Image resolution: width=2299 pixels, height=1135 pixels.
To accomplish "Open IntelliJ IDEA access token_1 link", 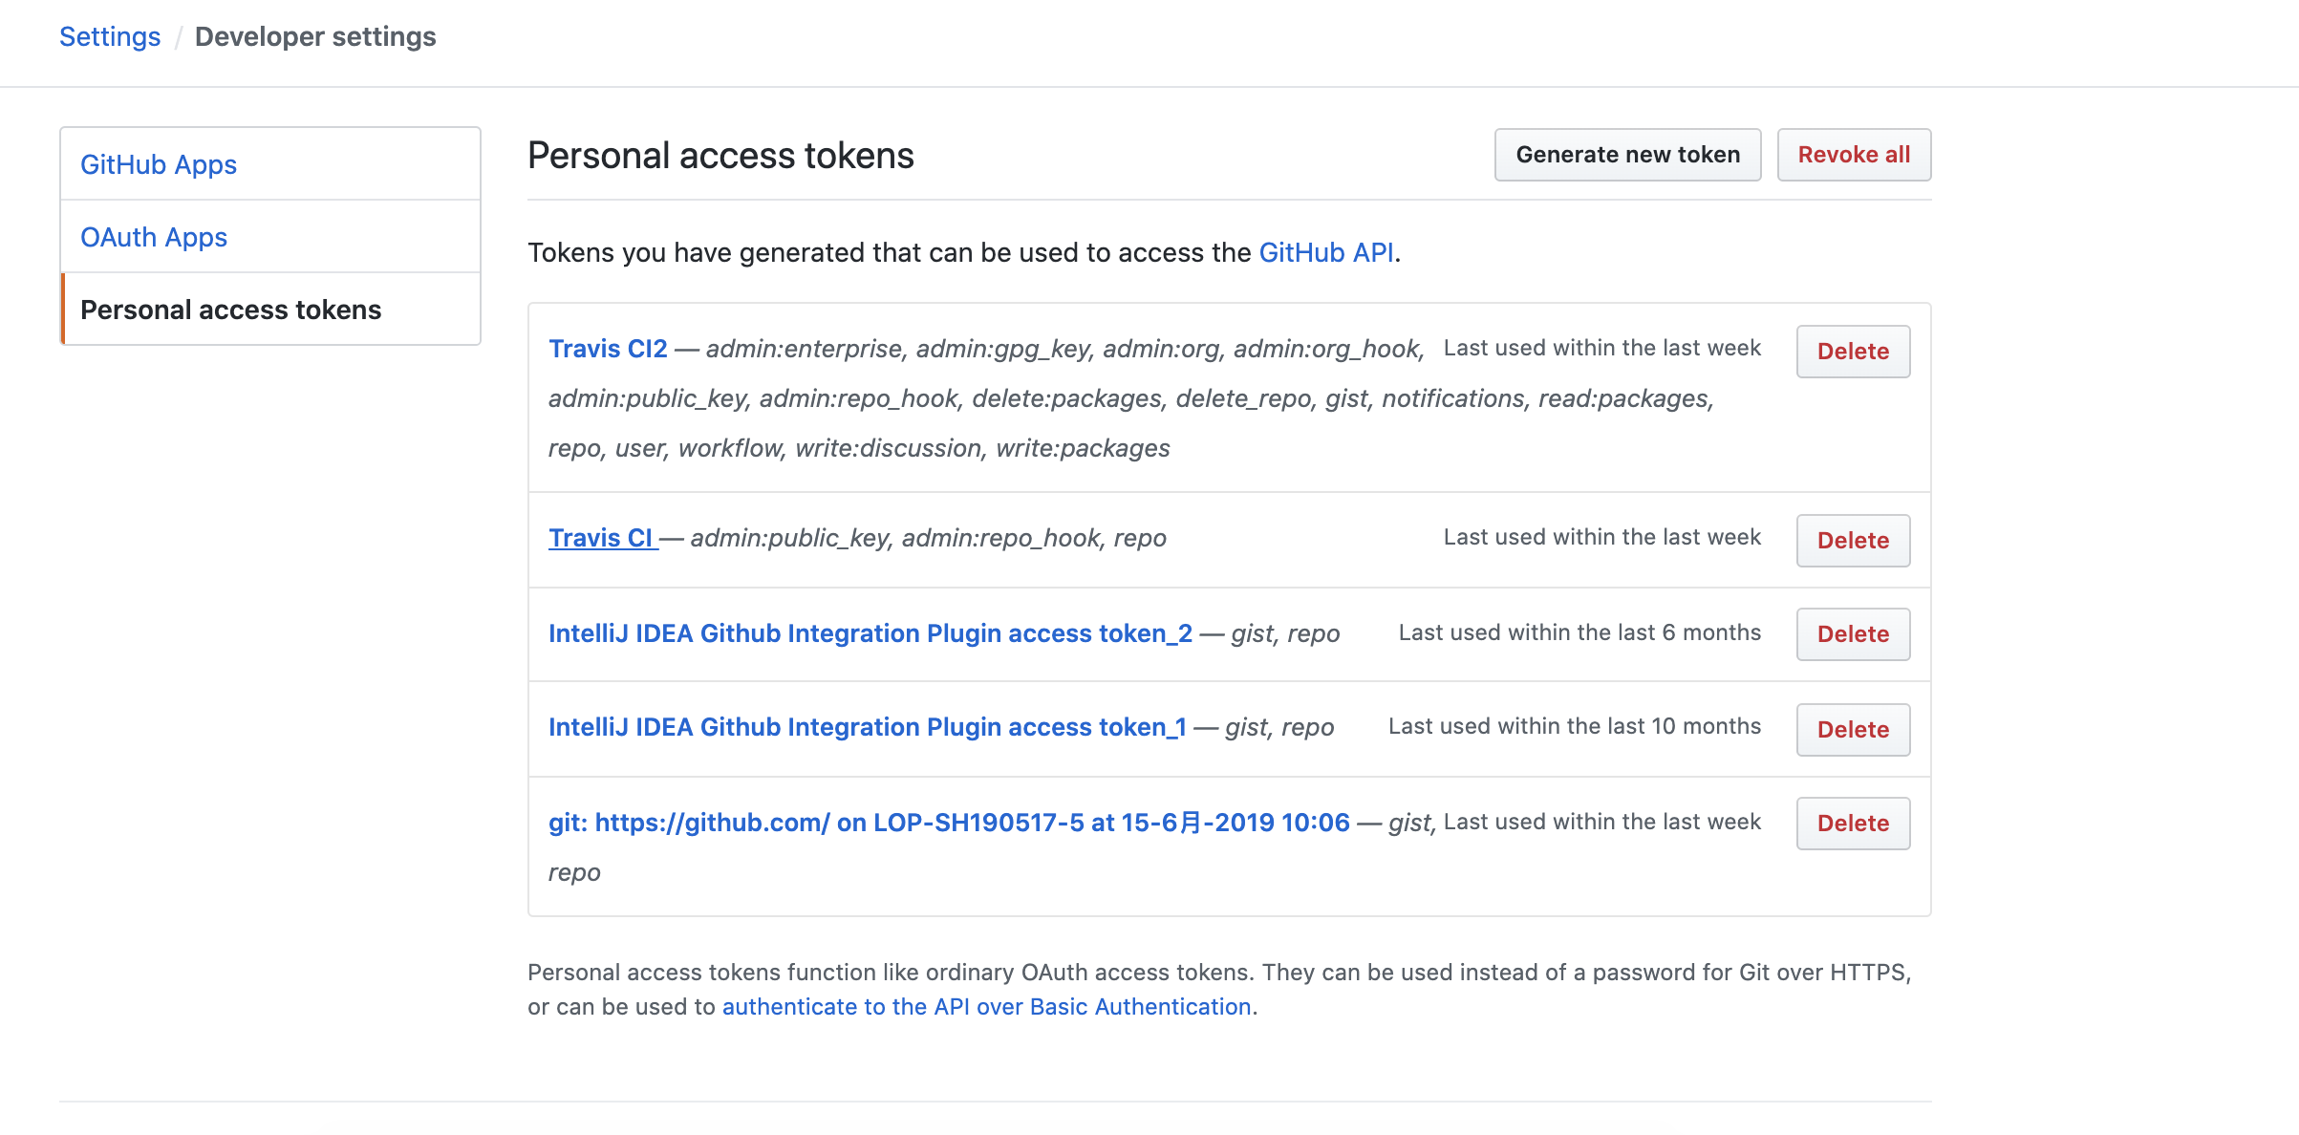I will click(868, 727).
